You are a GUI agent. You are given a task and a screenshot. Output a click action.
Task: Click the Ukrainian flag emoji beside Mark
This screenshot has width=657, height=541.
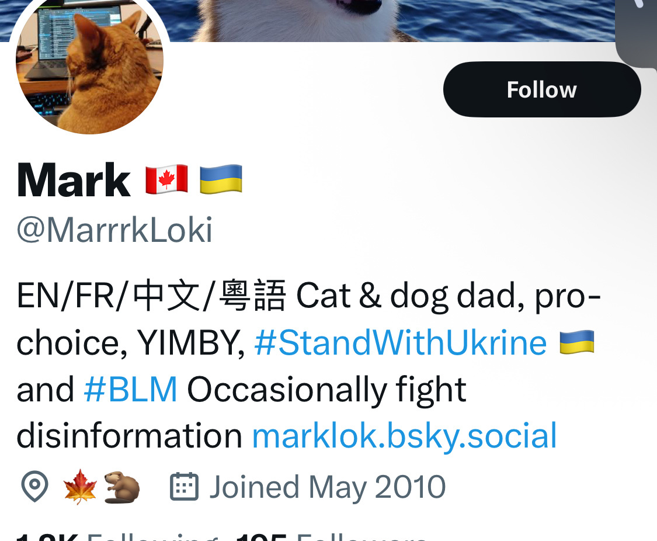(x=221, y=179)
